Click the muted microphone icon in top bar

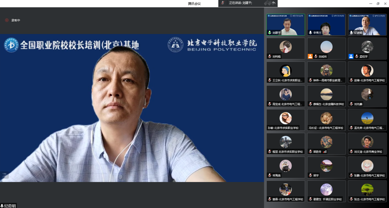coord(223,3)
